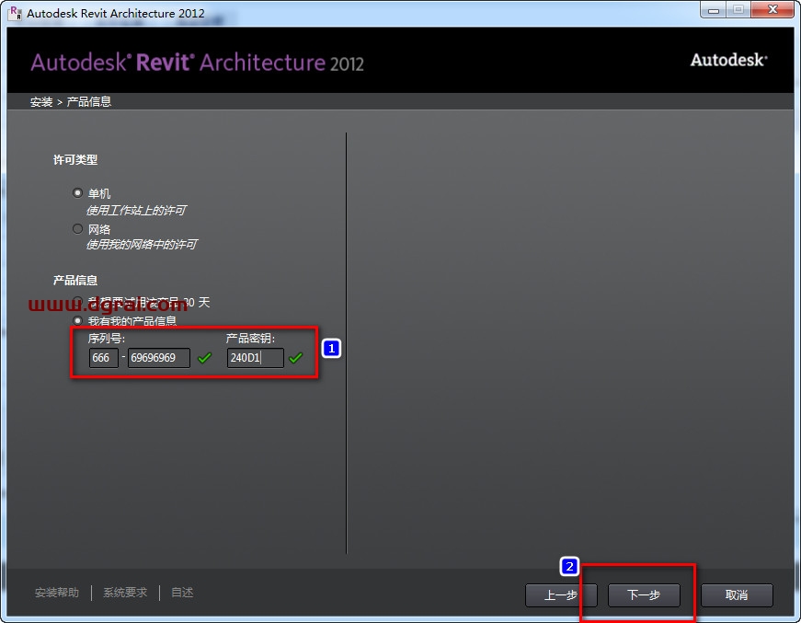This screenshot has width=801, height=623.
Task: Maximize the Revit installer window
Action: 738,10
